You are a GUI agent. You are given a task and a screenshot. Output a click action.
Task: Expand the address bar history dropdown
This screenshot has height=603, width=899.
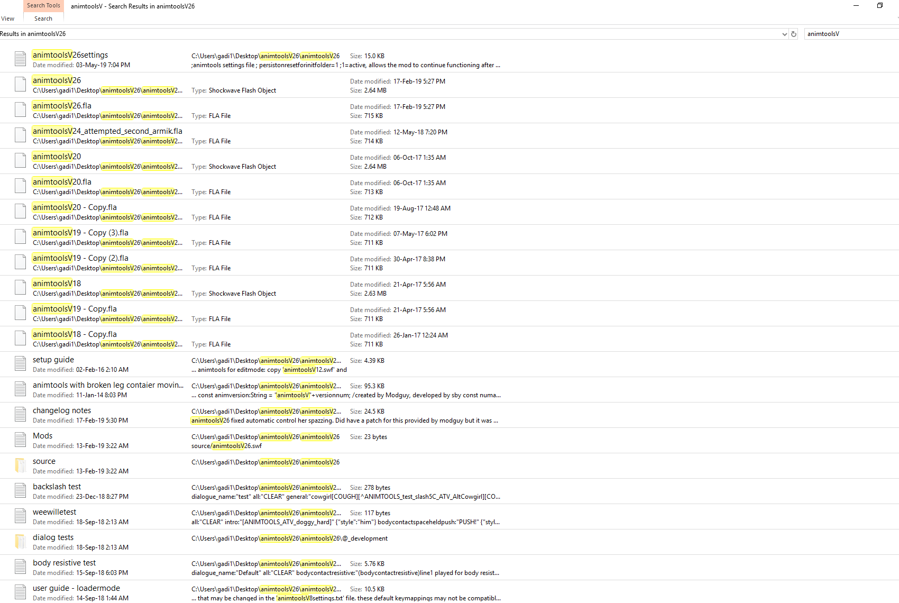click(784, 34)
